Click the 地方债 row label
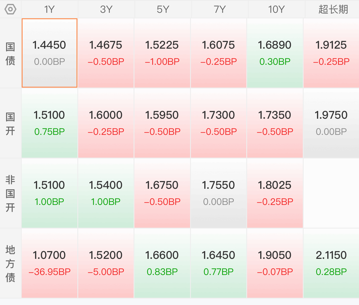The width and height of the screenshot is (359, 305). 10,264
